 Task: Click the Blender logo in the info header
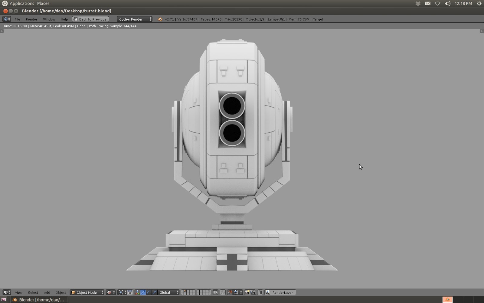[x=160, y=19]
